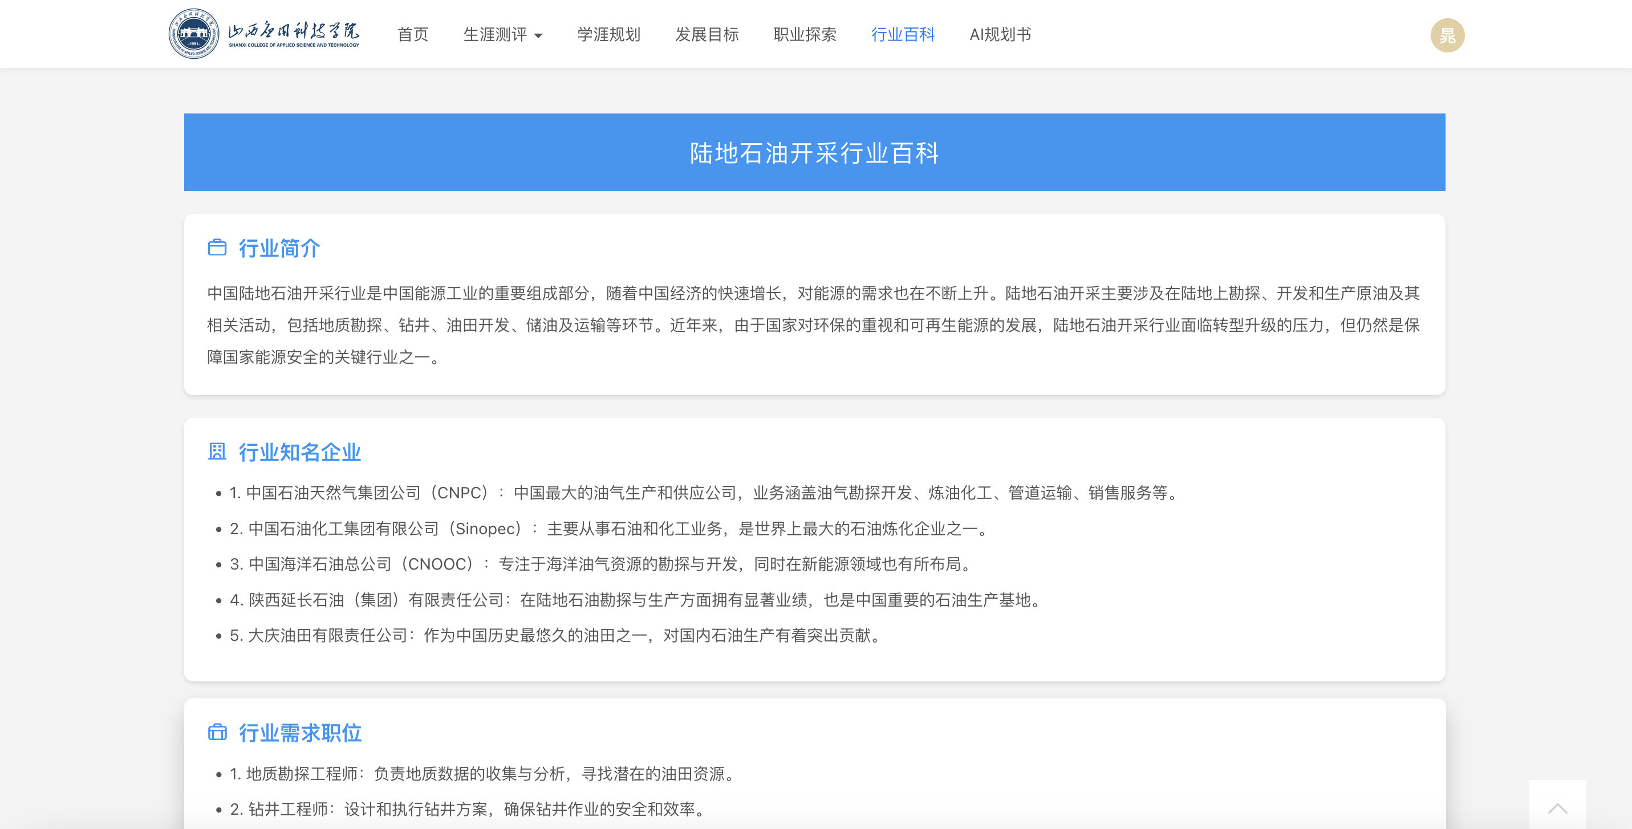This screenshot has width=1632, height=829.
Task: Click the 陆地石油开采行业百科 banner title
Action: click(x=814, y=153)
